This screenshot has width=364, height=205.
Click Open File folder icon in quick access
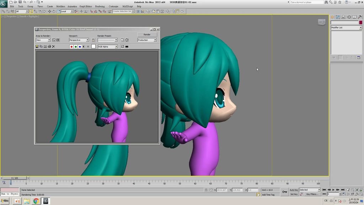15,2
